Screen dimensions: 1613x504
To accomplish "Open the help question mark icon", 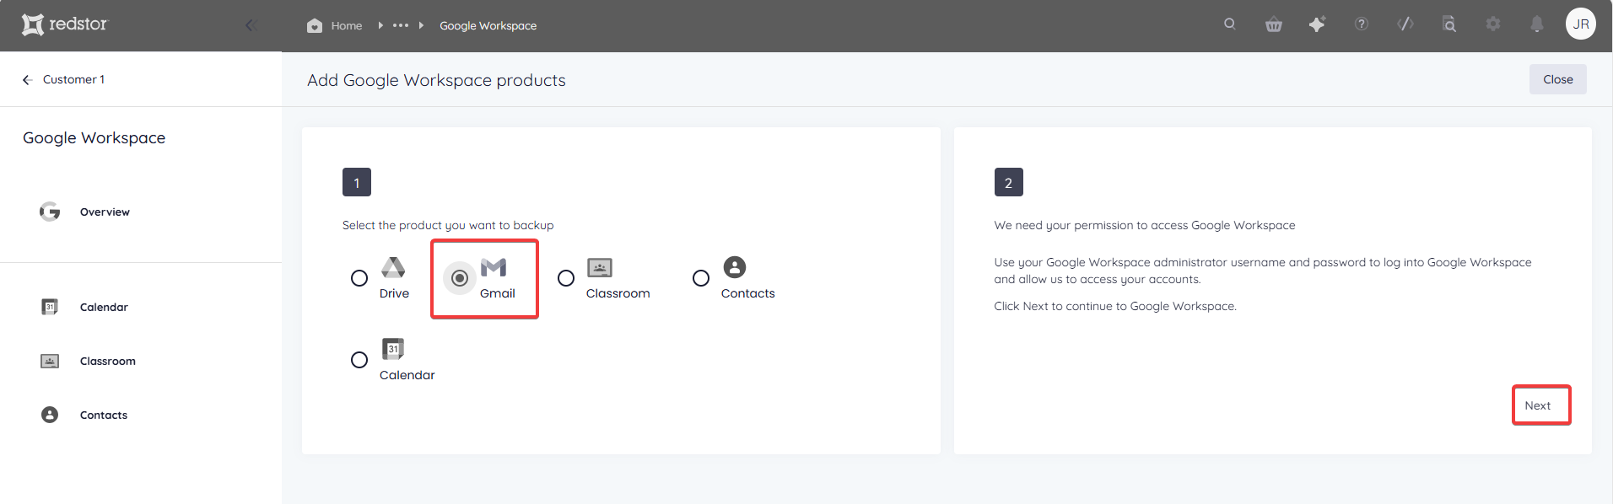I will [1362, 24].
